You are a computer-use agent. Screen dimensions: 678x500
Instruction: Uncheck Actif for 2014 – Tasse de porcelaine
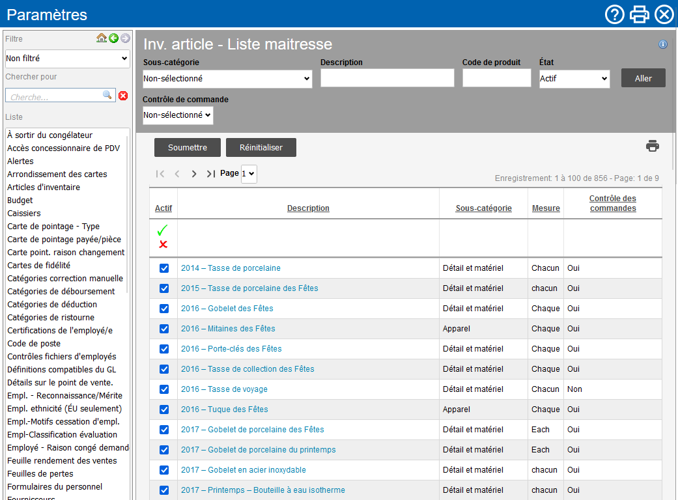point(164,268)
